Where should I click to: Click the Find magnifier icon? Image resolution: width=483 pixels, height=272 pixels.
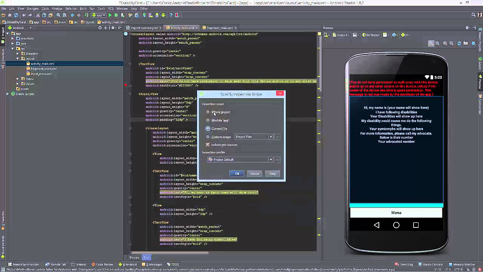coord(58,15)
